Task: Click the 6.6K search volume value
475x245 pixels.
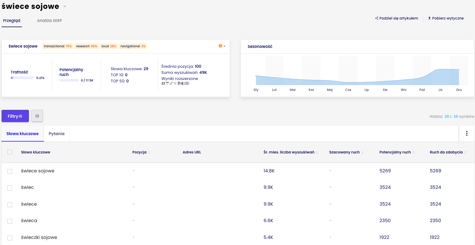Action: pos(268,221)
